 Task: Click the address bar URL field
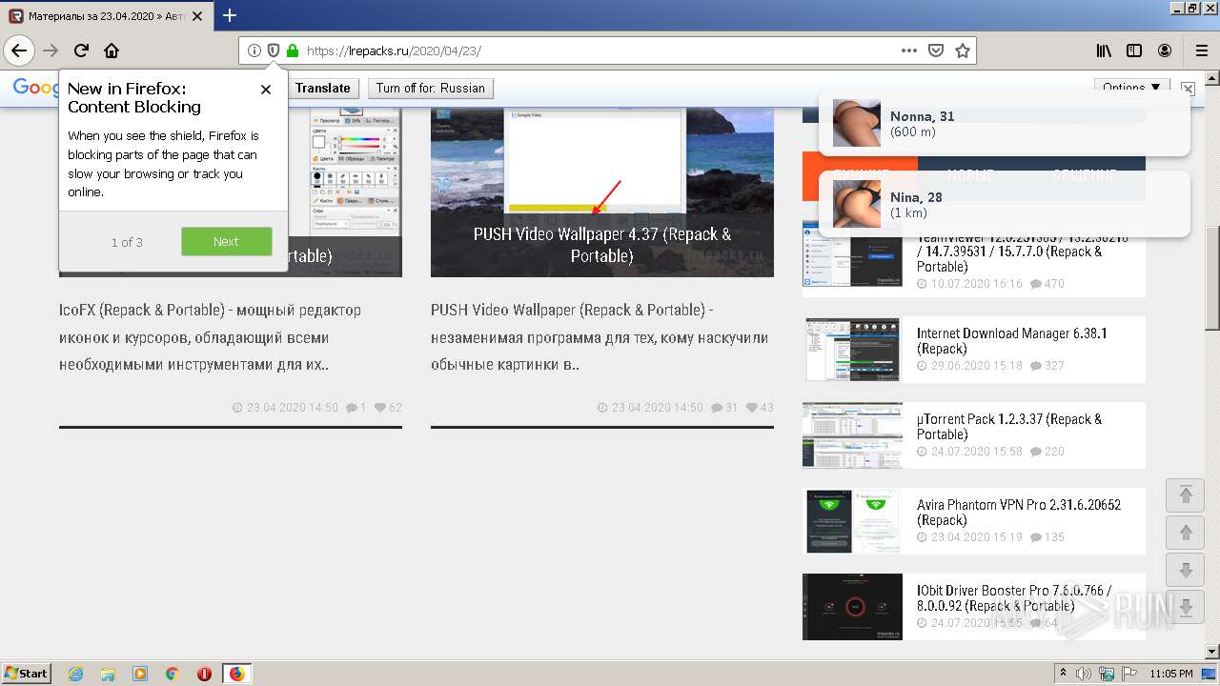pyautogui.click(x=600, y=50)
